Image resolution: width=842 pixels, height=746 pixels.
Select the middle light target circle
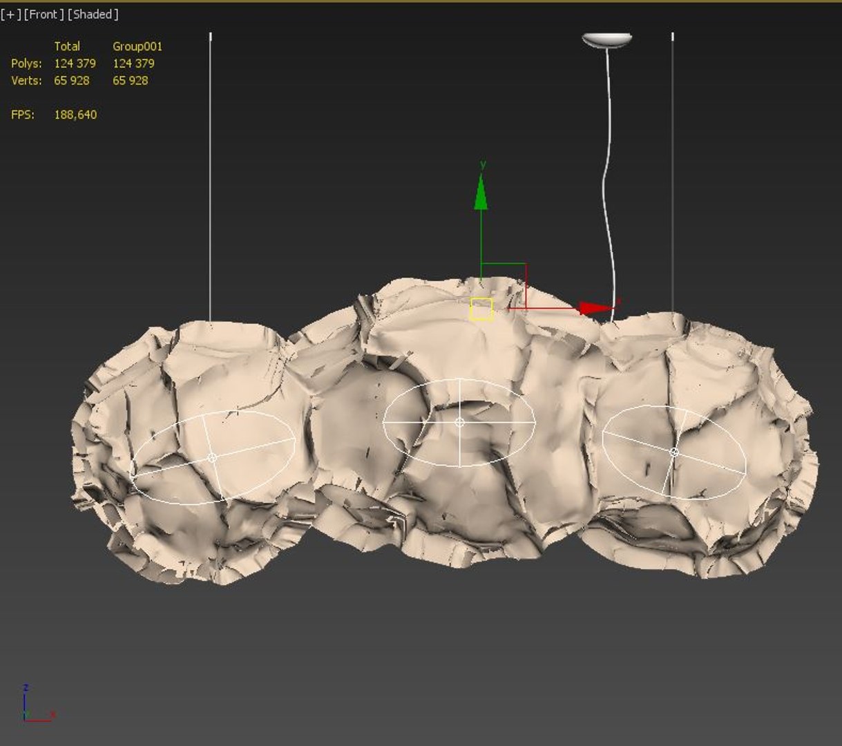click(x=459, y=422)
